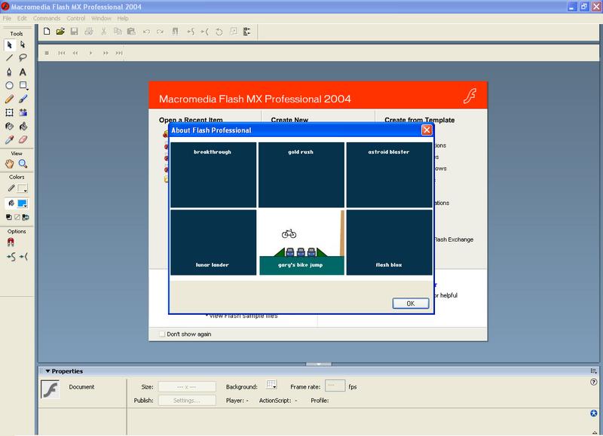
Task: Select the Eraser tool
Action: 23,140
